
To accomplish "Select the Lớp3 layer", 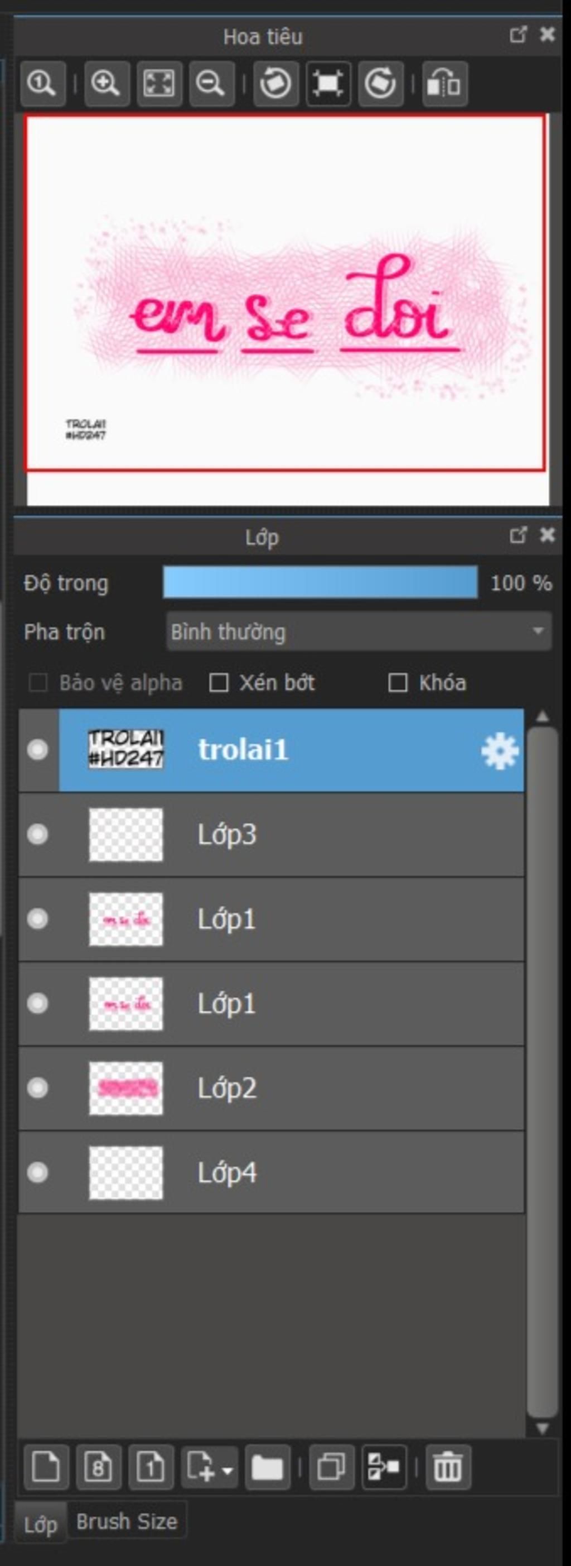I will pyautogui.click(x=272, y=834).
